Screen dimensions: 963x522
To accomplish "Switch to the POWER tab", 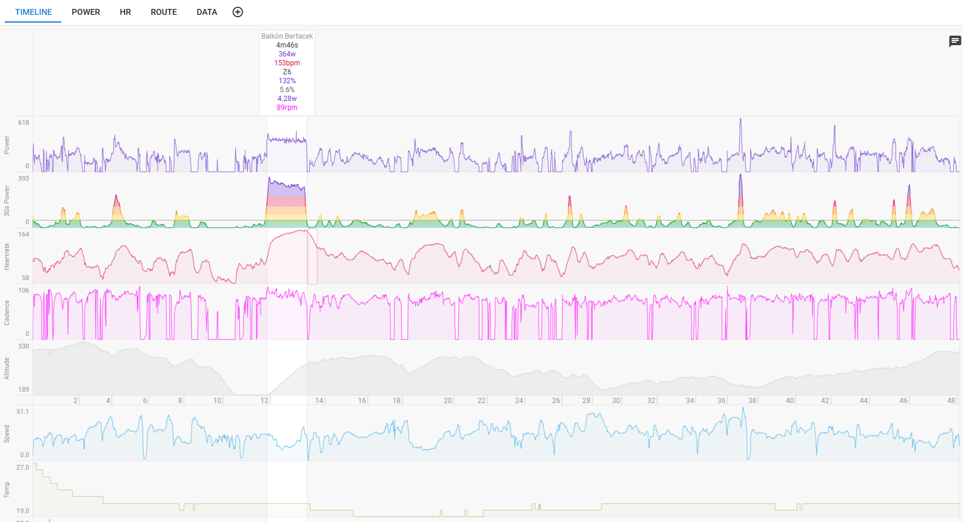I will click(x=86, y=12).
